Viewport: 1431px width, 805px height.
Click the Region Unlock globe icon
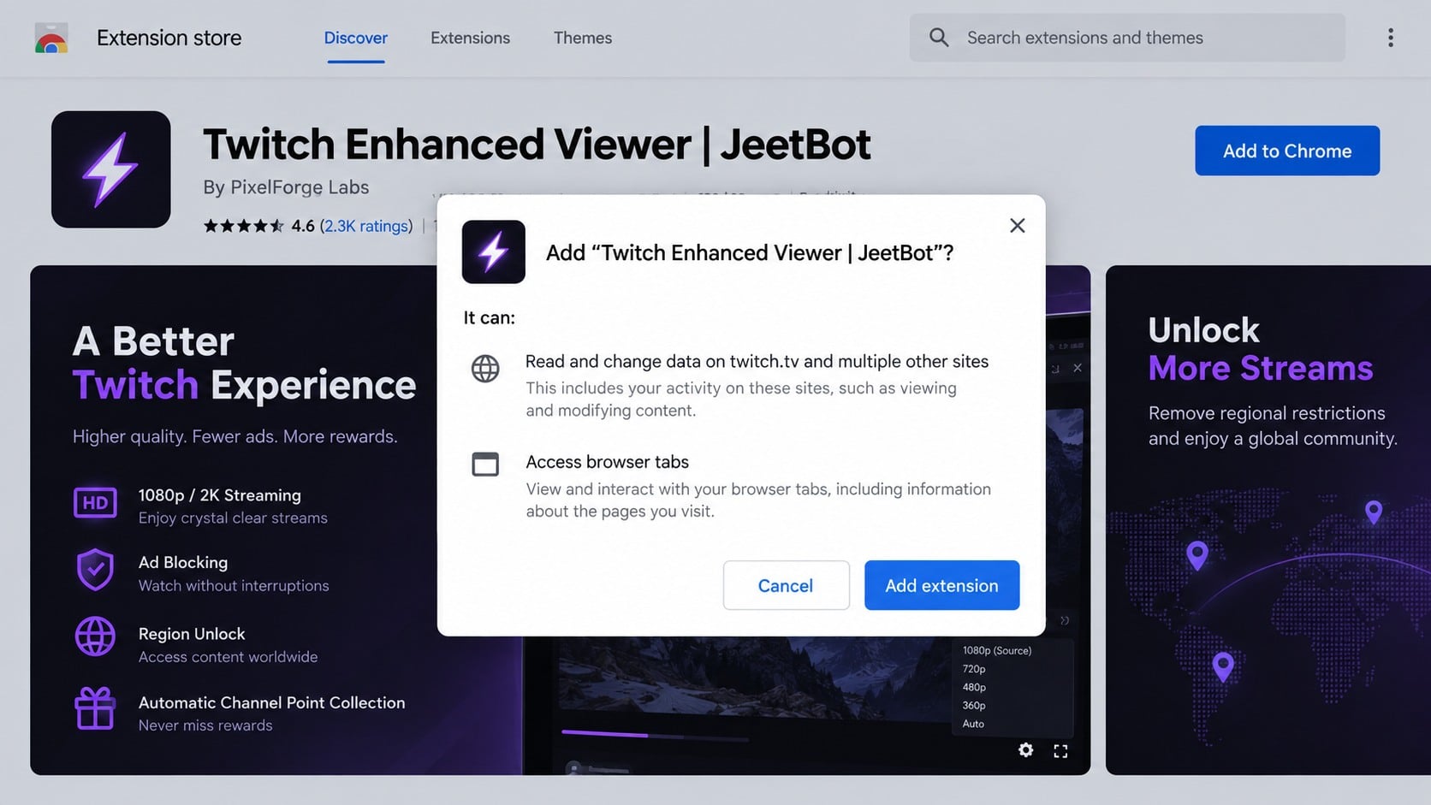[x=95, y=636]
